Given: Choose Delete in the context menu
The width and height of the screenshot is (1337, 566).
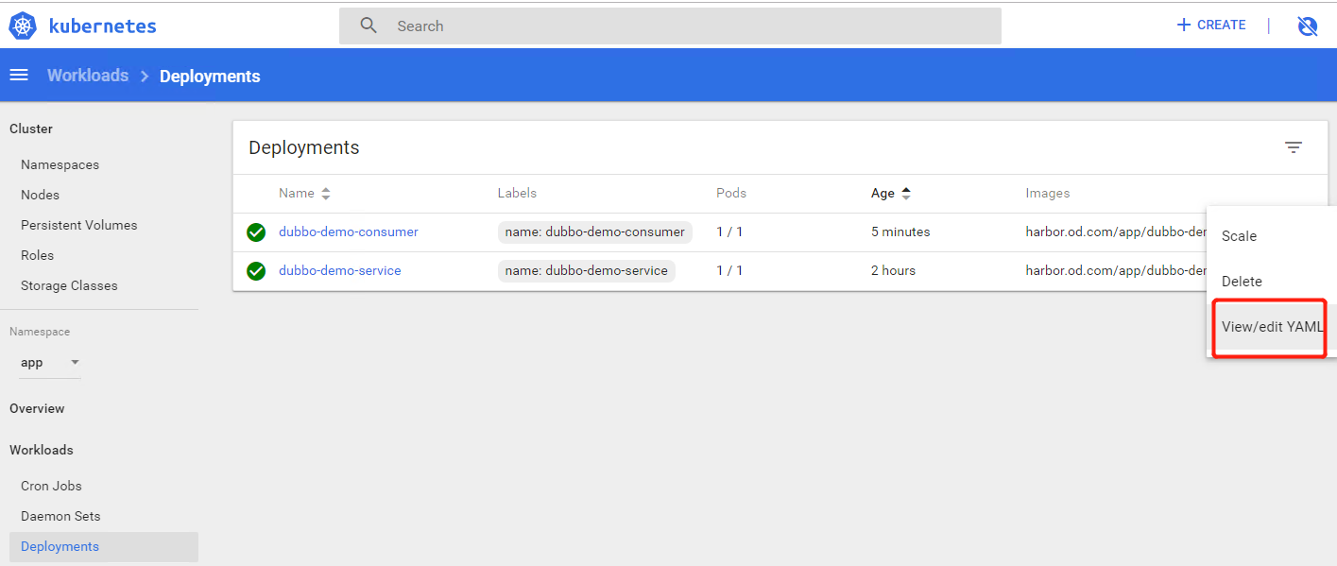Looking at the screenshot, I should coord(1242,282).
